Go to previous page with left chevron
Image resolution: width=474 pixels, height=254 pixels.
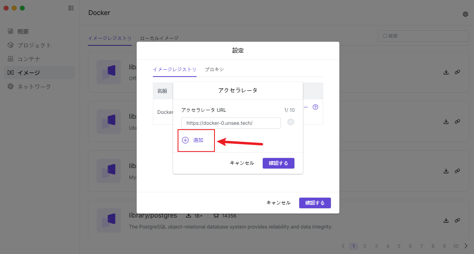[x=343, y=246]
